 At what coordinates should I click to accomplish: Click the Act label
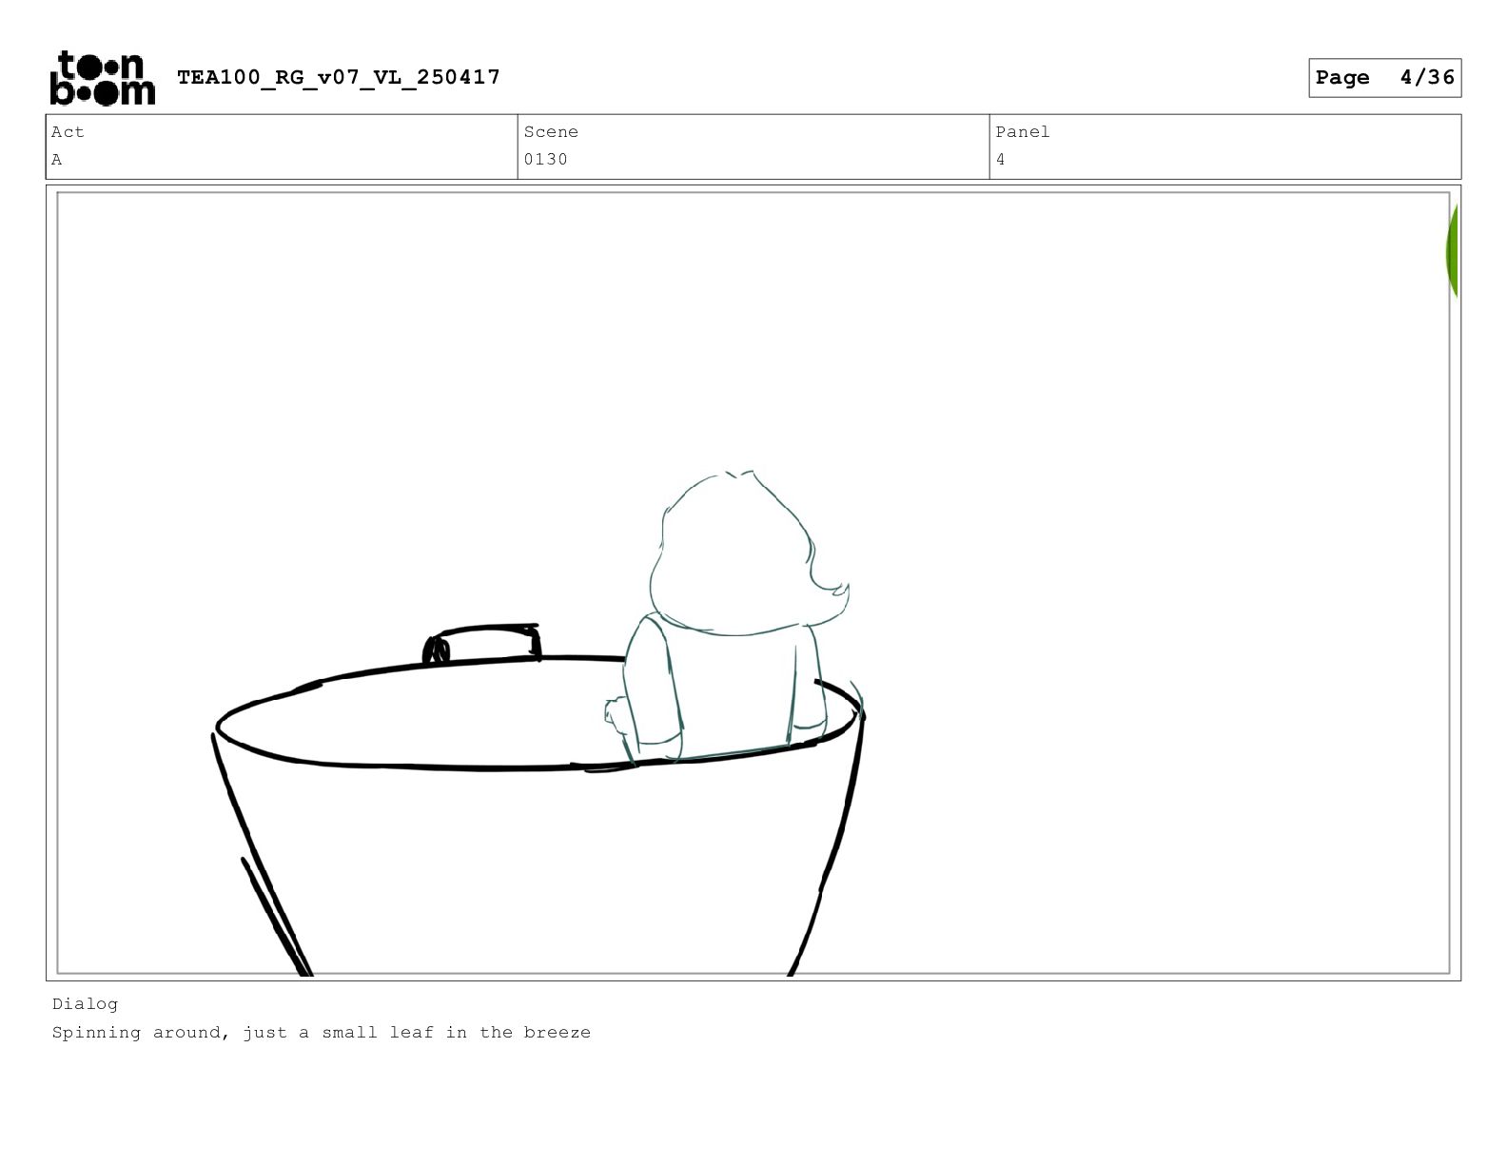pyautogui.click(x=68, y=132)
